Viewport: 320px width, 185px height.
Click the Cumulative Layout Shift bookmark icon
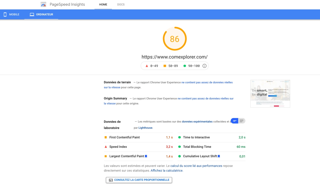coord(219,156)
